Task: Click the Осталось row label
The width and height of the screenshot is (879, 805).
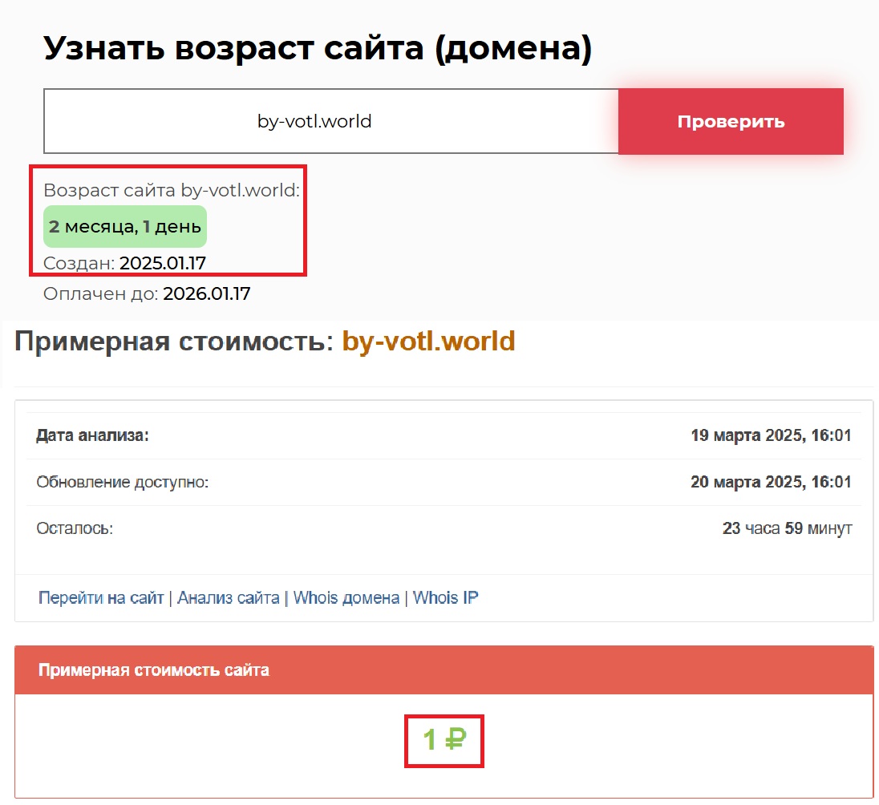Action: pyautogui.click(x=75, y=528)
